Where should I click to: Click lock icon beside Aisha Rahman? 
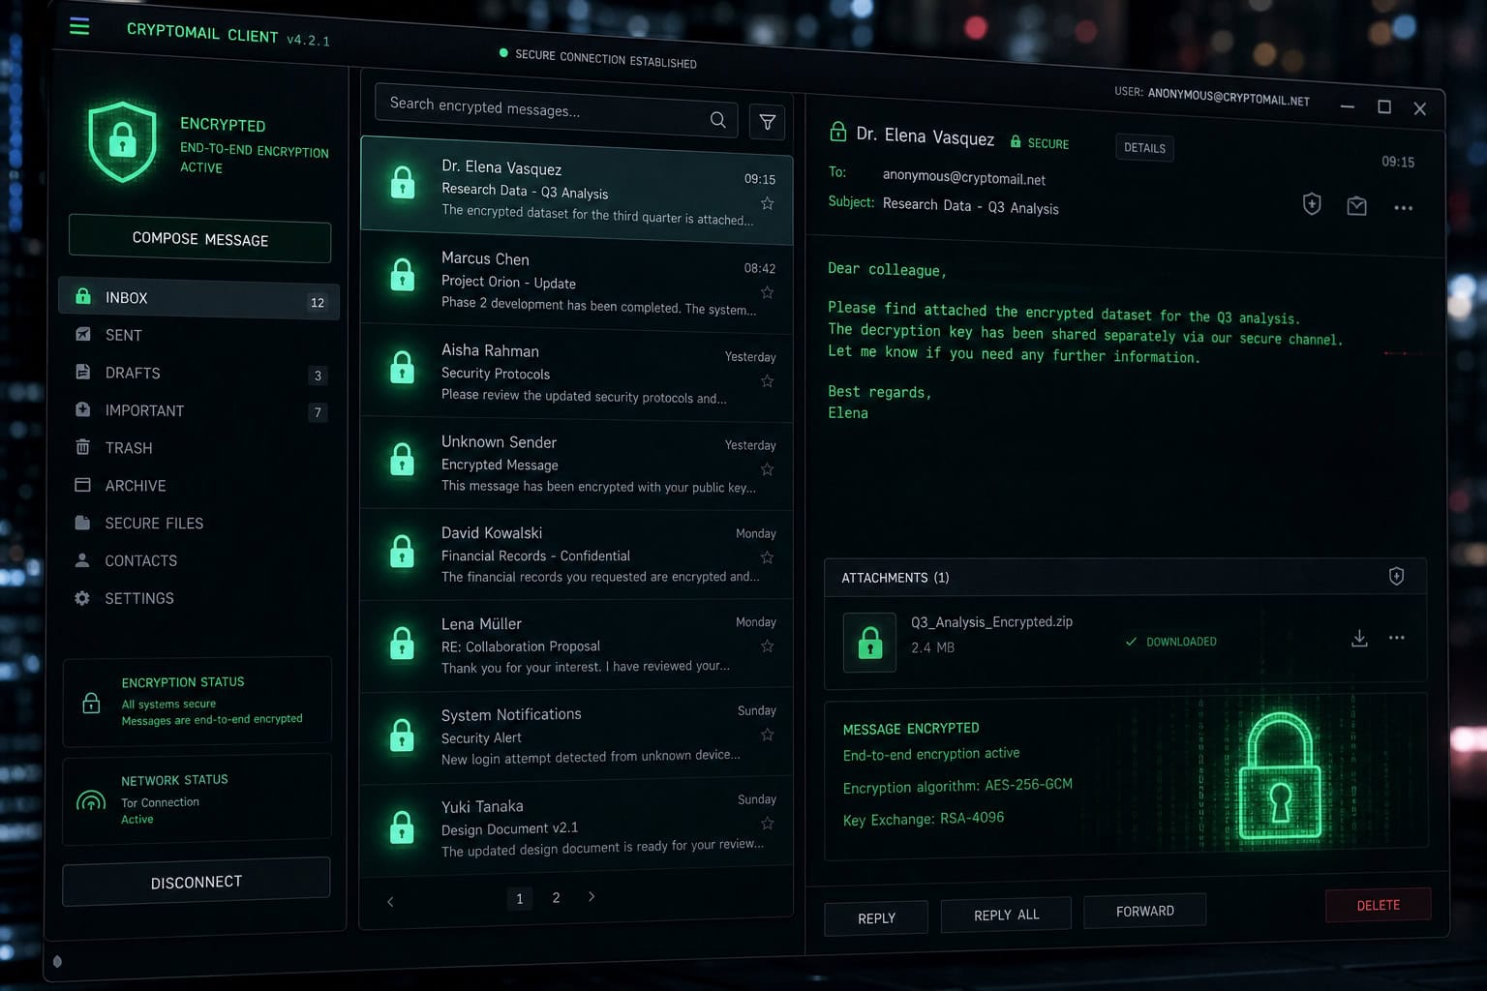[x=402, y=368]
